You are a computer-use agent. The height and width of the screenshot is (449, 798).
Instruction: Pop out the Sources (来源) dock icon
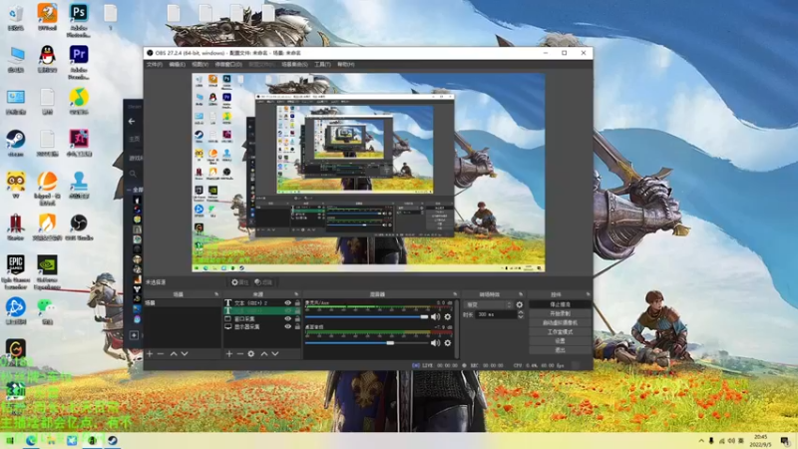pyautogui.click(x=296, y=294)
